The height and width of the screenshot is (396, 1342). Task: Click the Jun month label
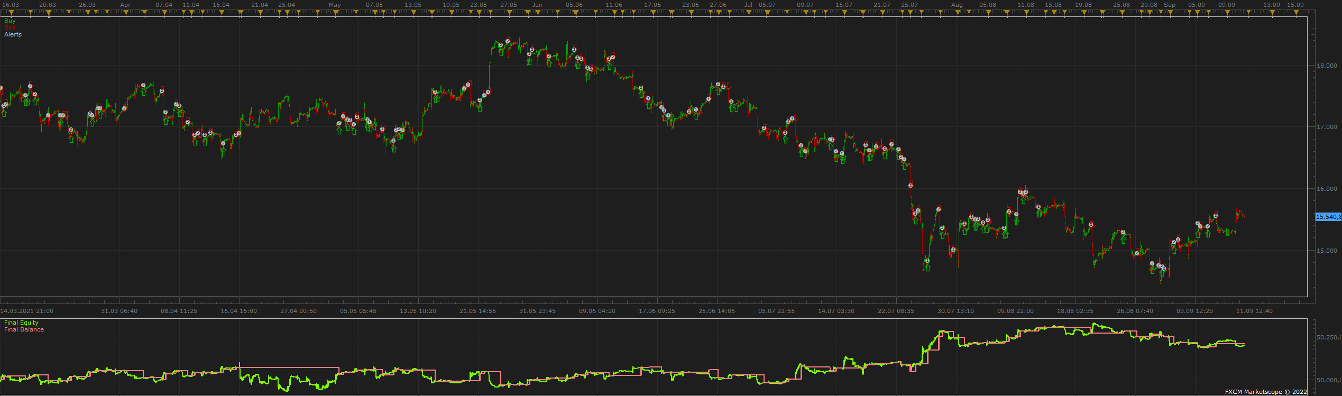coord(537,5)
